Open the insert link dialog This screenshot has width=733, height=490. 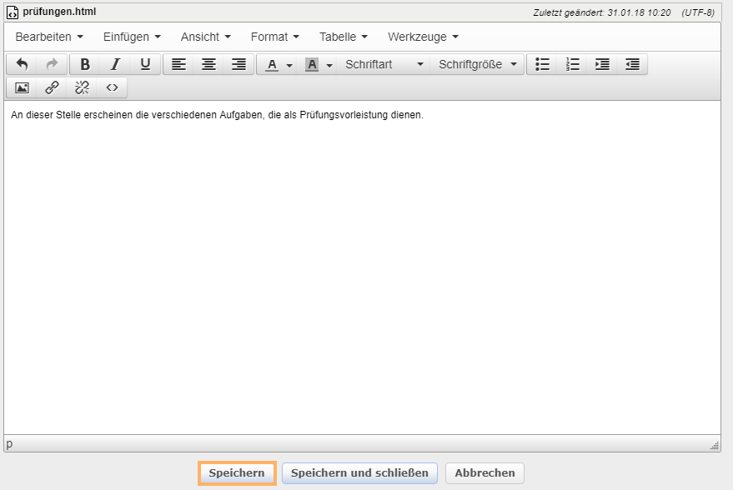[51, 87]
